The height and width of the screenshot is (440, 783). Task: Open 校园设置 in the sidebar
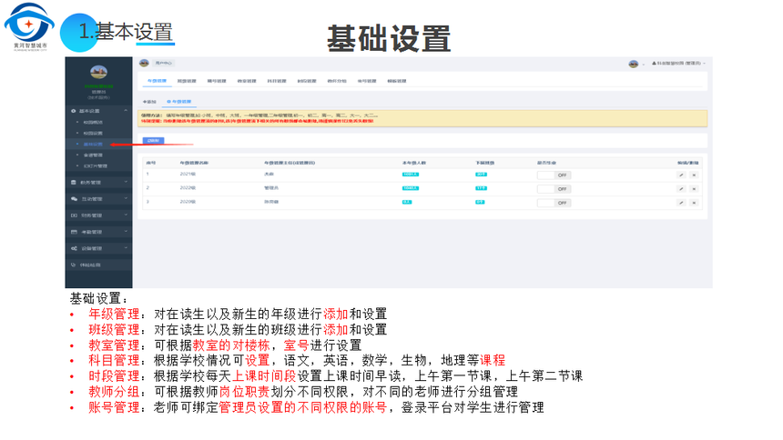pos(93,134)
